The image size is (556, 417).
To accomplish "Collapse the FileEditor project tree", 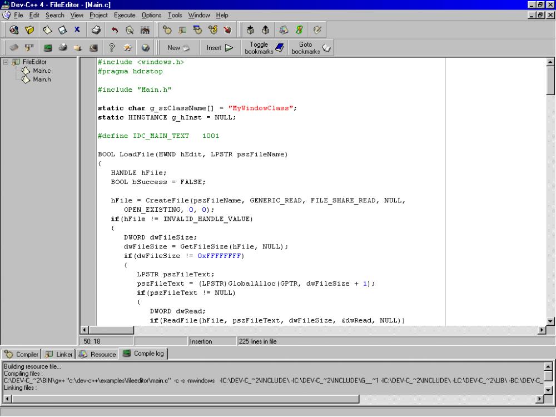I will pyautogui.click(x=6, y=62).
